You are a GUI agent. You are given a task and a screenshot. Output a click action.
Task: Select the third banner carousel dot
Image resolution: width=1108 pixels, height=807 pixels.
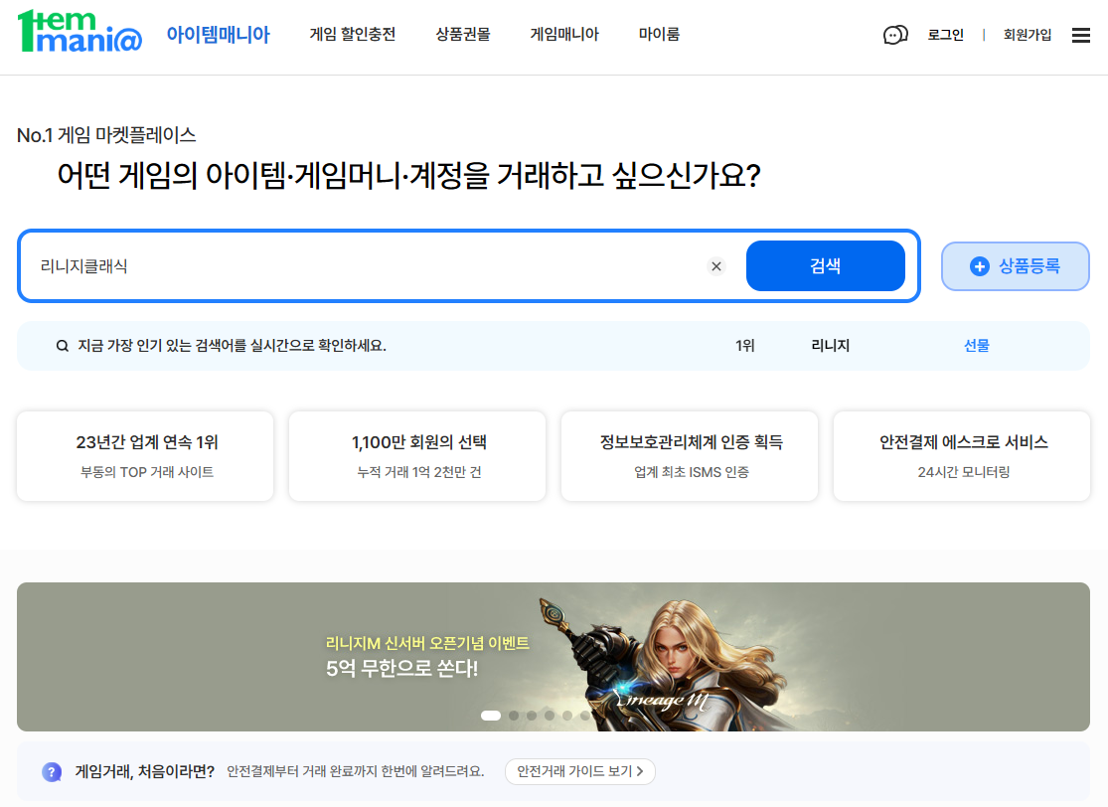[x=532, y=716]
